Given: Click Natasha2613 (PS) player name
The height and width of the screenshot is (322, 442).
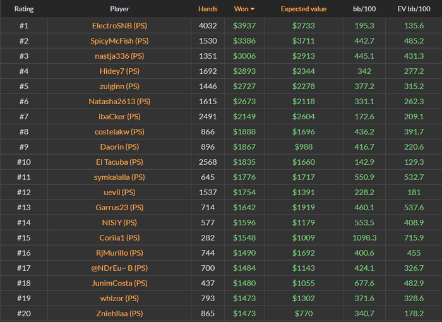Looking at the screenshot, I should tap(119, 101).
